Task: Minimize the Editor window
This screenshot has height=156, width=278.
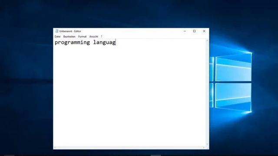Action: point(185,31)
